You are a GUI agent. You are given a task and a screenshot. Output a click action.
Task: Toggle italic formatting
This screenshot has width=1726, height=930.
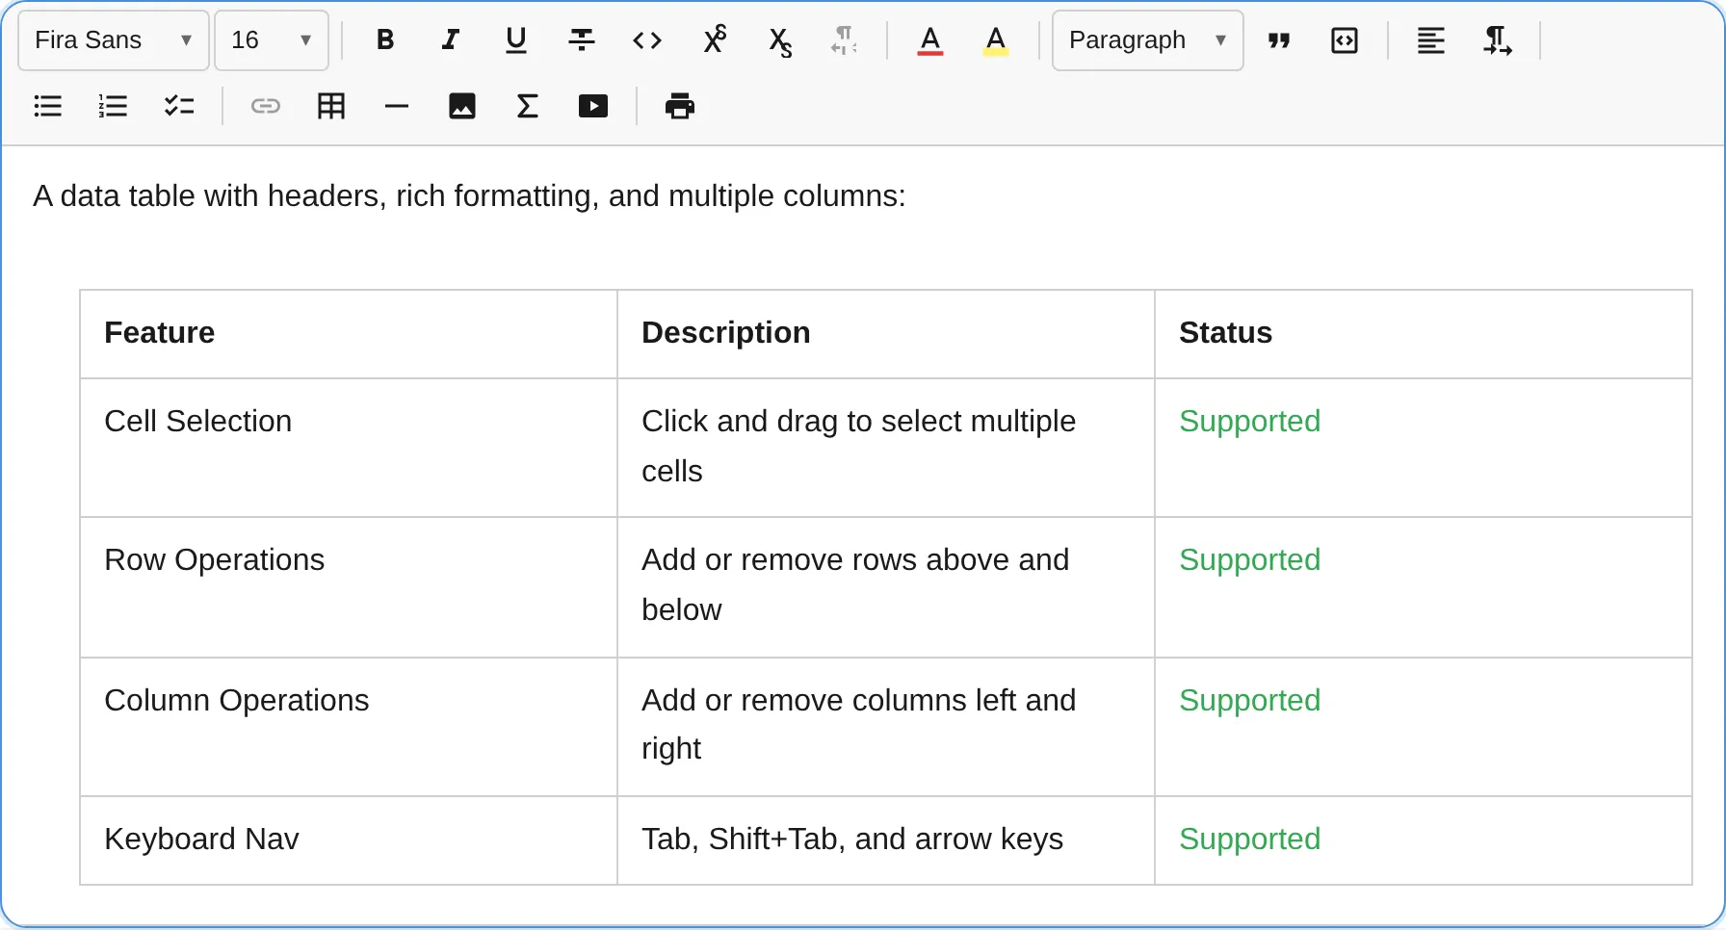click(x=451, y=40)
